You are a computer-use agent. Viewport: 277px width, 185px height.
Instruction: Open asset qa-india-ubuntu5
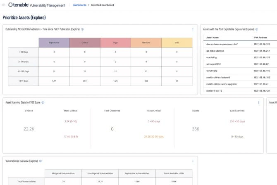point(215,51)
